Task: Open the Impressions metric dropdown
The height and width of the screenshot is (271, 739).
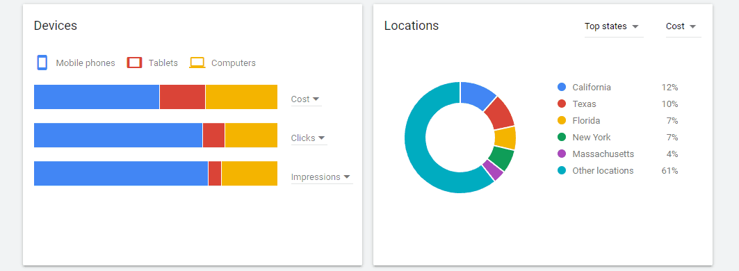Action: pos(321,176)
